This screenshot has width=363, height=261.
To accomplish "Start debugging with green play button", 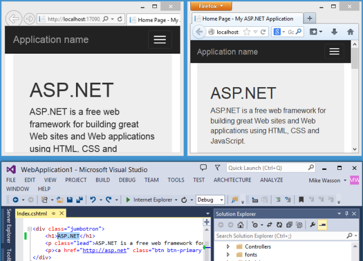I will [x=128, y=200].
